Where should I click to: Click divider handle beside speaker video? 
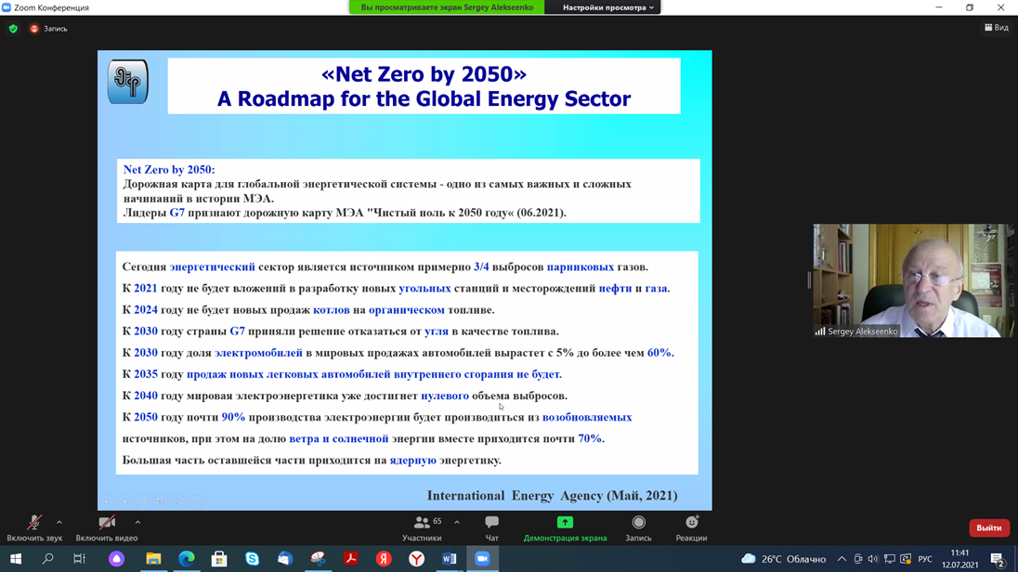click(x=809, y=280)
